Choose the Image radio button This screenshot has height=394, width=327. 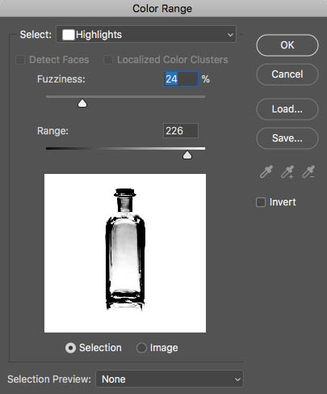141,348
